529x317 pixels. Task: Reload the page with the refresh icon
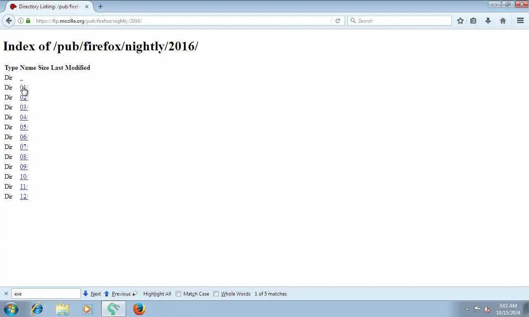pos(338,21)
